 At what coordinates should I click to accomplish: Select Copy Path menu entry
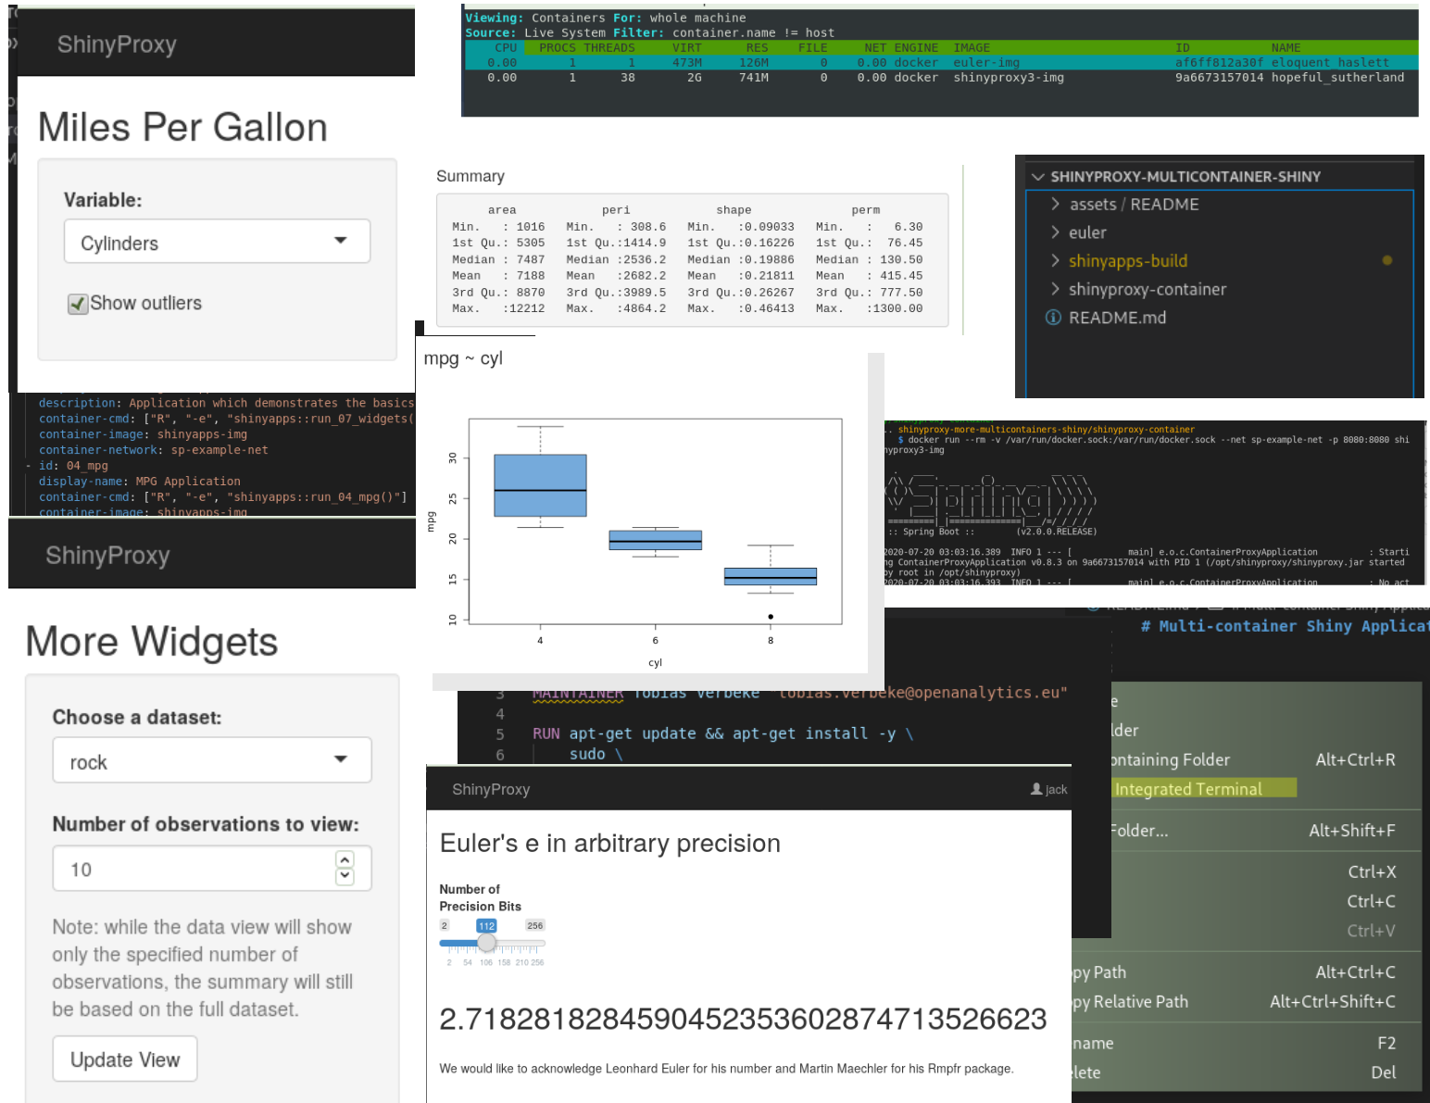coord(1247,972)
